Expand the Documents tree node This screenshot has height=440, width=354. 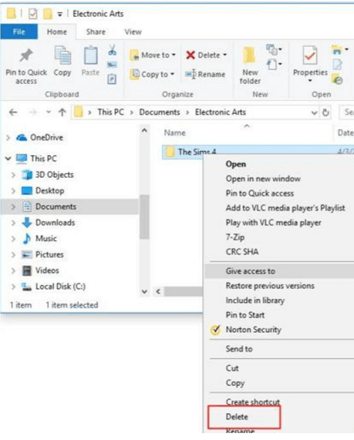(13, 207)
